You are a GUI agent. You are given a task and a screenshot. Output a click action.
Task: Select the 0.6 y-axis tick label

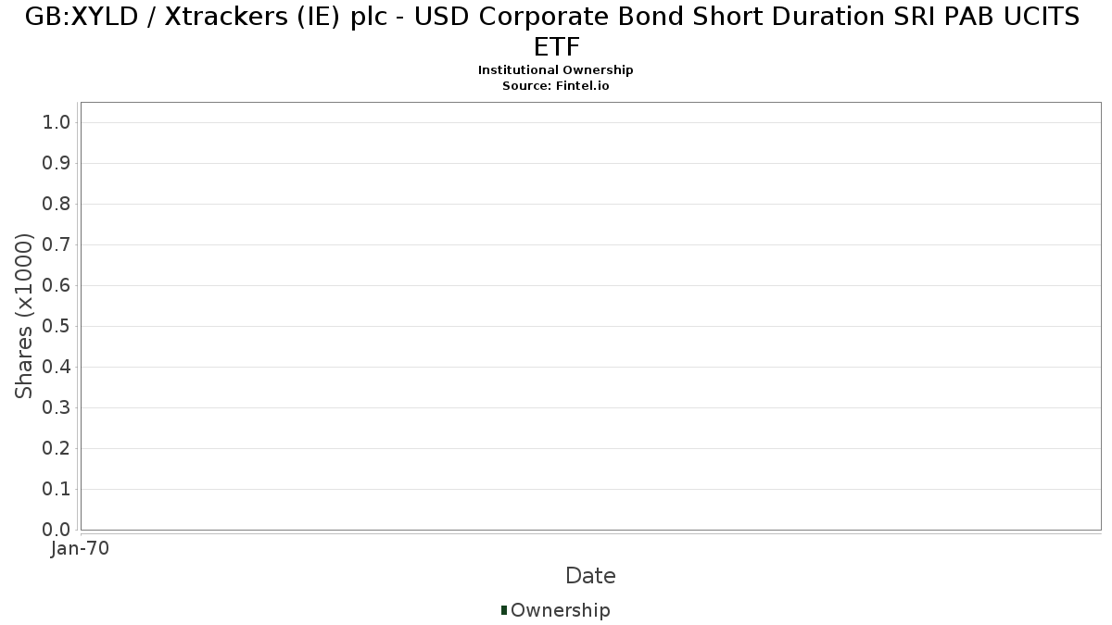point(57,286)
